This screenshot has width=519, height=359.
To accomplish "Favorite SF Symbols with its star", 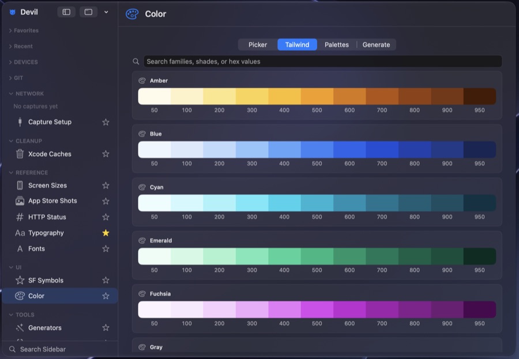I will click(x=106, y=280).
